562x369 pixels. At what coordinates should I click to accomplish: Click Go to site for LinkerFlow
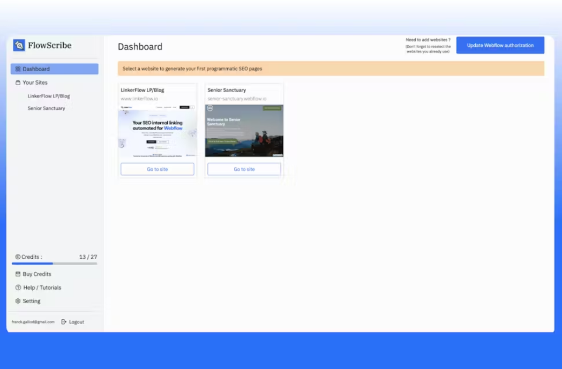(158, 169)
